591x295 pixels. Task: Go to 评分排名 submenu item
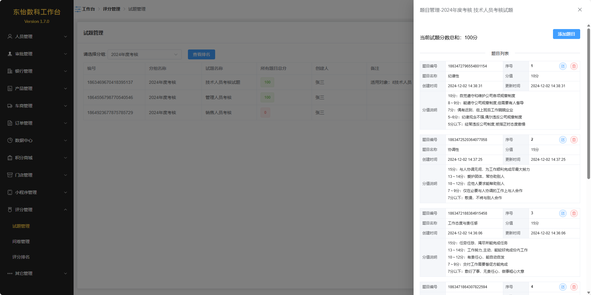tap(21, 257)
